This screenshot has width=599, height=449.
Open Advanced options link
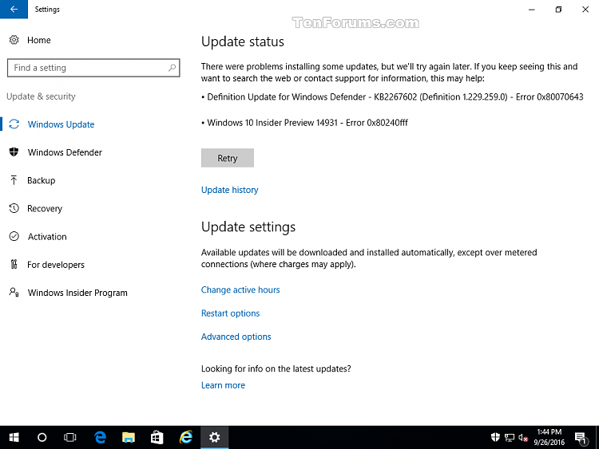point(236,337)
